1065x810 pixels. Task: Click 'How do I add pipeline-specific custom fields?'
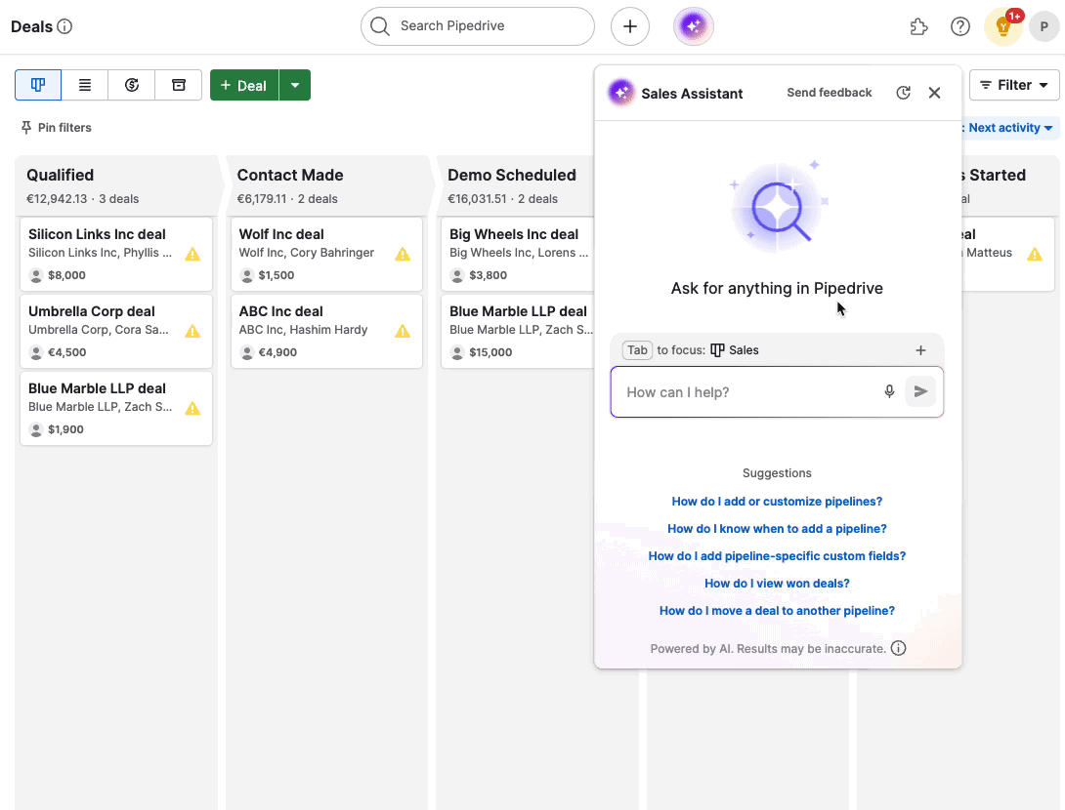pos(777,555)
